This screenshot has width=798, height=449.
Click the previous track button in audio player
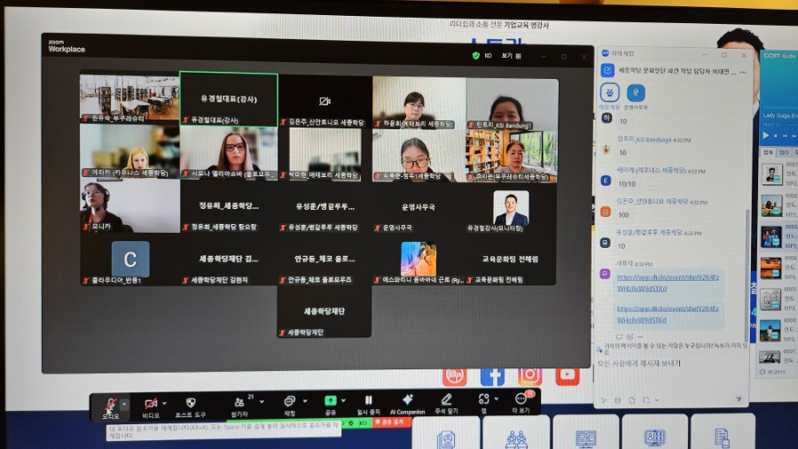pos(786,135)
